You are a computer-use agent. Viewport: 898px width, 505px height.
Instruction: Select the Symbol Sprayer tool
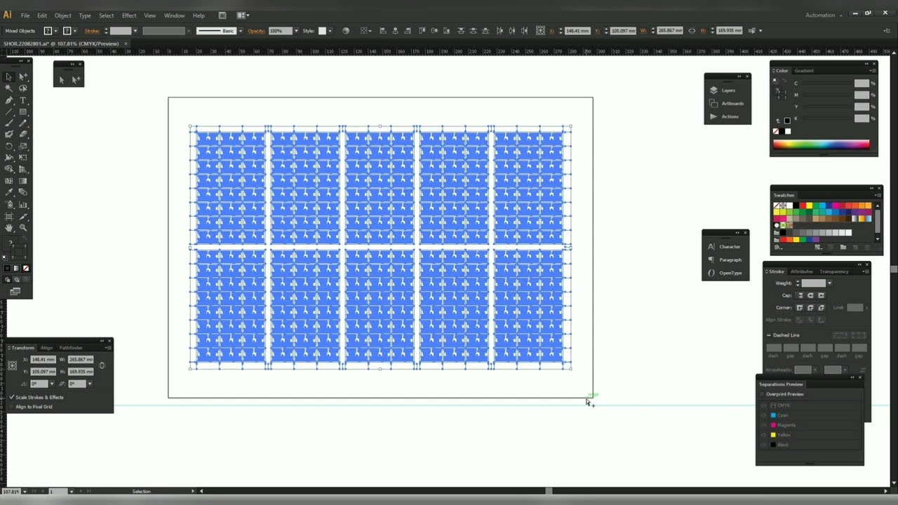coord(8,205)
